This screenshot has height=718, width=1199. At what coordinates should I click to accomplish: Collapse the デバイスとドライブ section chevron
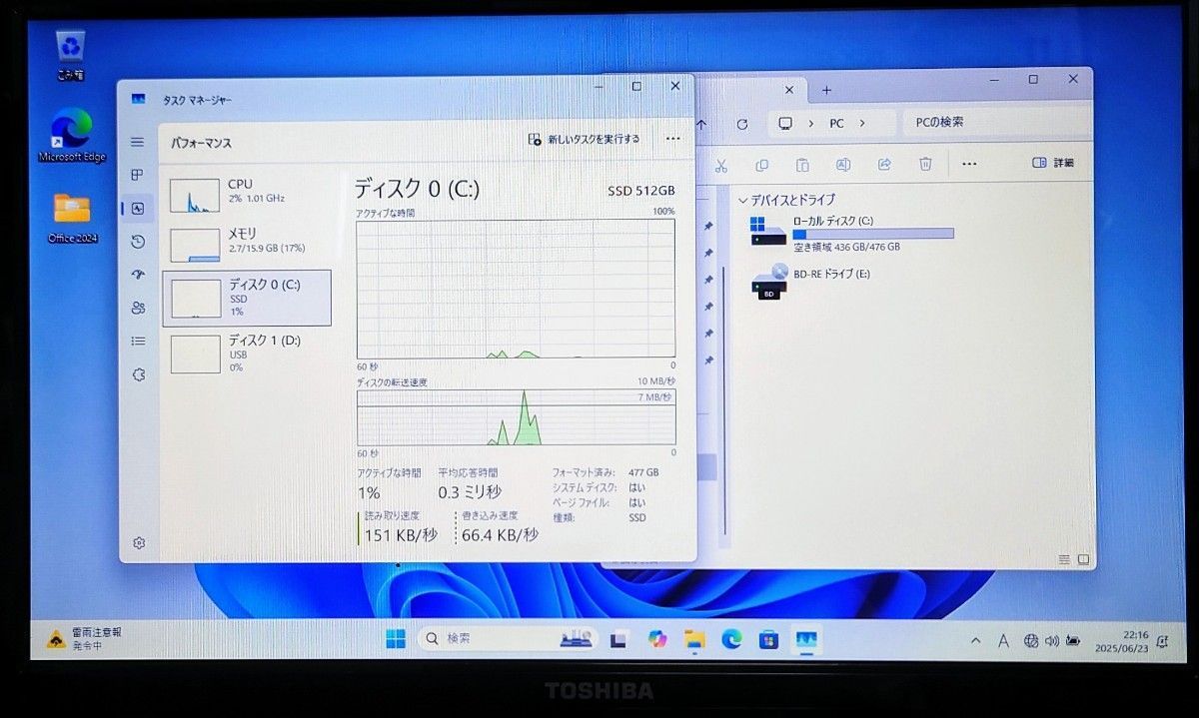(744, 200)
